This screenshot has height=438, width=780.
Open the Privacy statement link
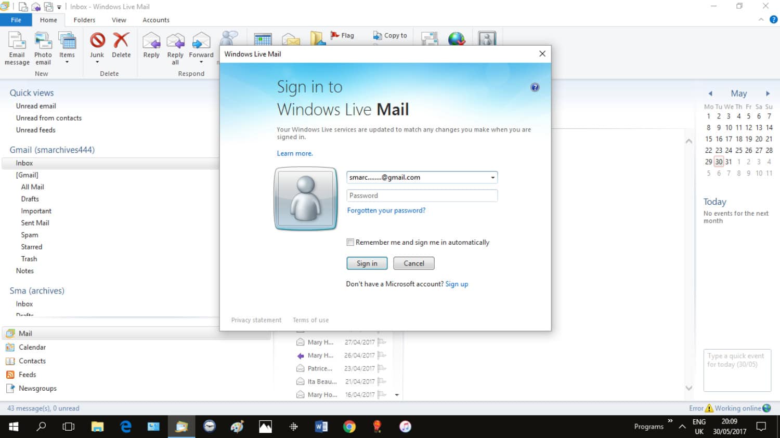pos(256,320)
